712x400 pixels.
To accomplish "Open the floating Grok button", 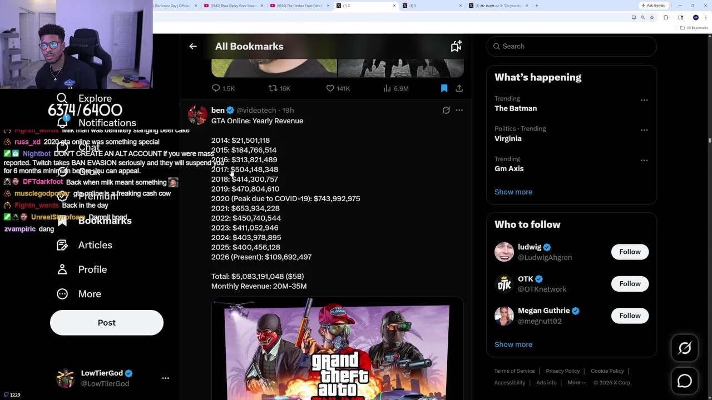I will 685,348.
